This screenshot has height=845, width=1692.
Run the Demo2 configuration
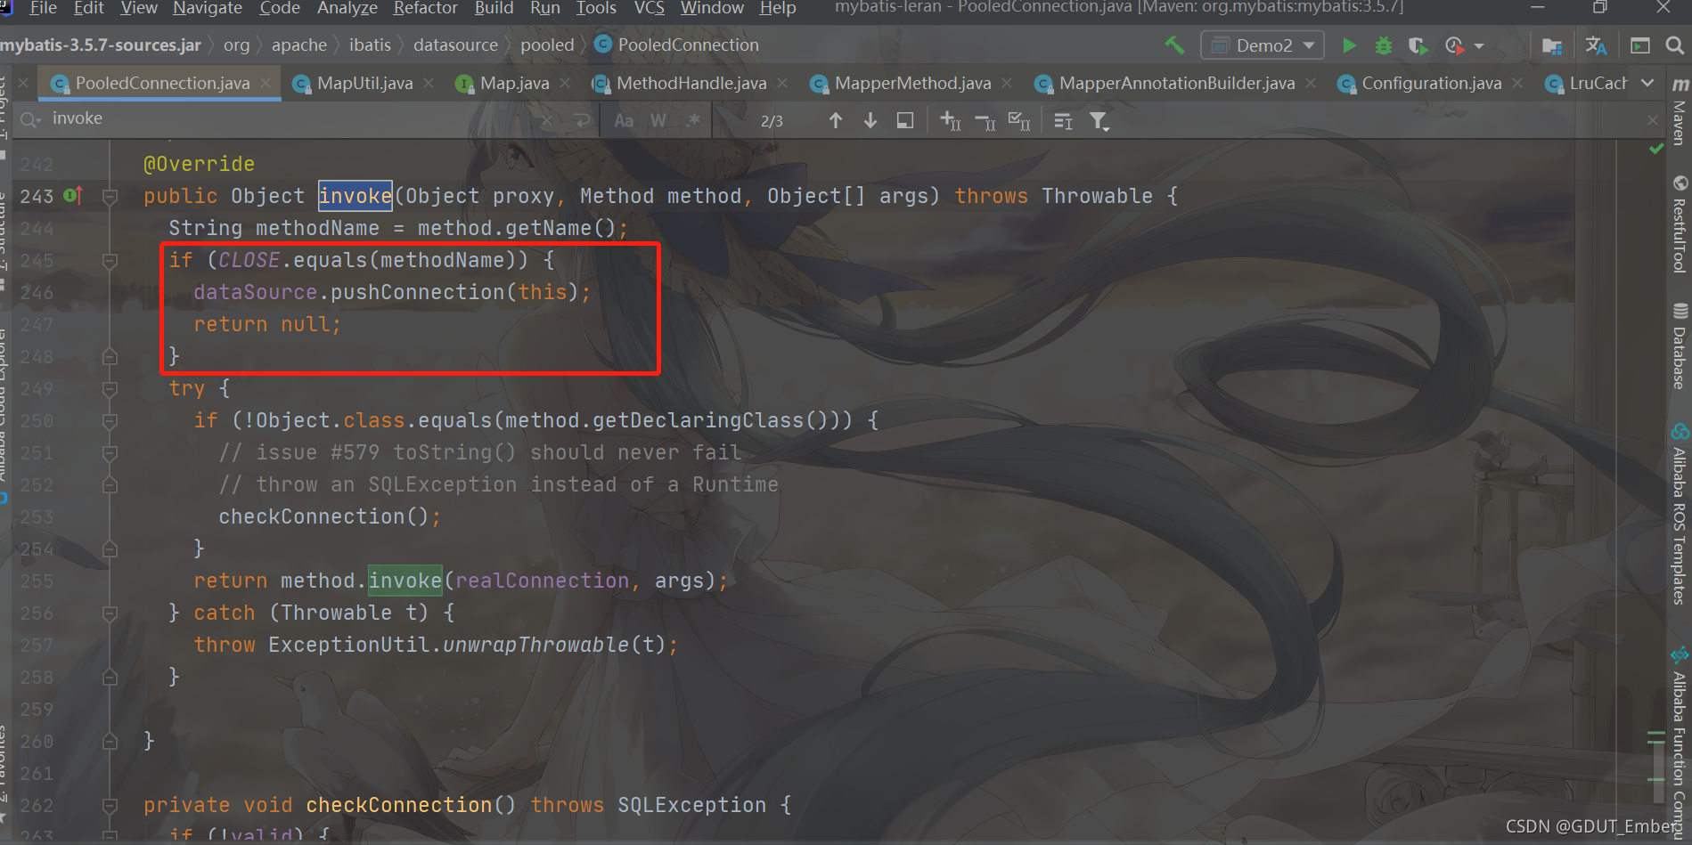(1349, 45)
